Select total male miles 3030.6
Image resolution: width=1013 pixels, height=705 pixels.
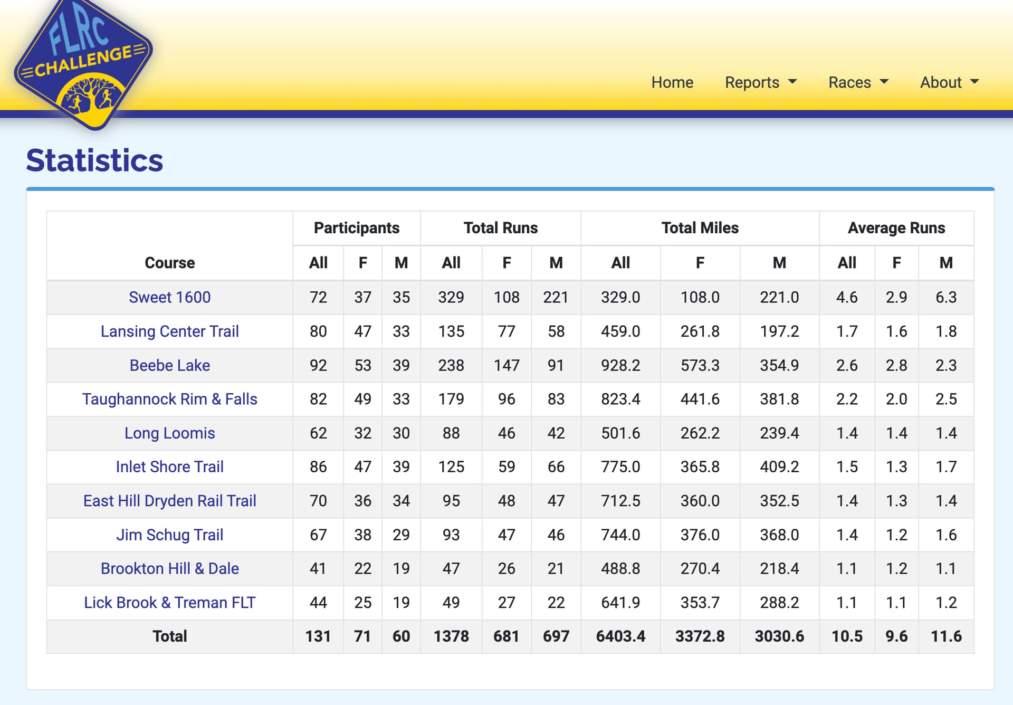click(779, 636)
